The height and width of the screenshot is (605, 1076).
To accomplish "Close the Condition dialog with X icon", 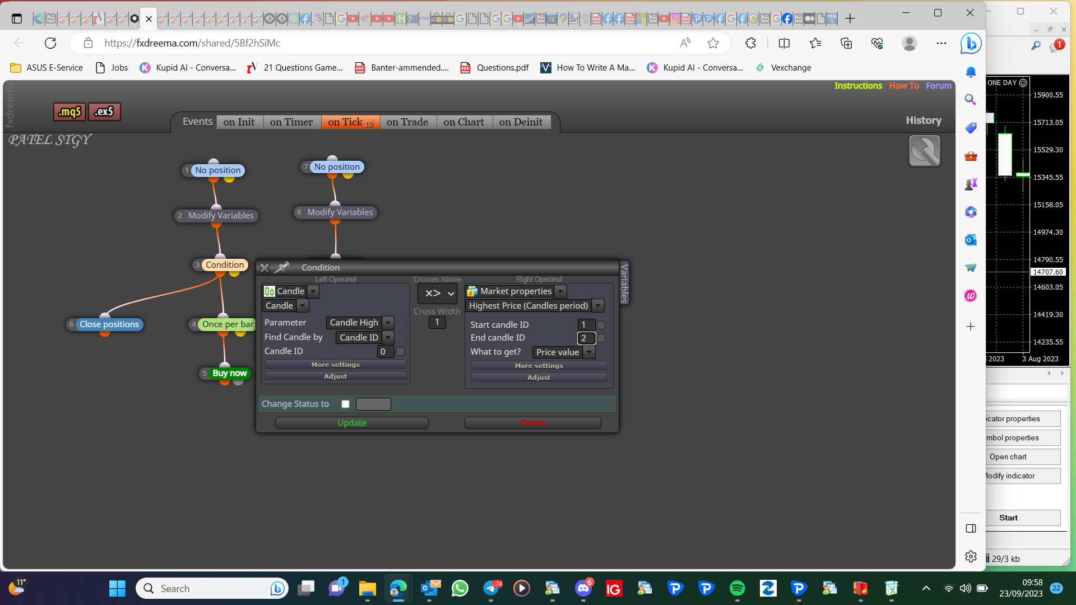I will (265, 268).
